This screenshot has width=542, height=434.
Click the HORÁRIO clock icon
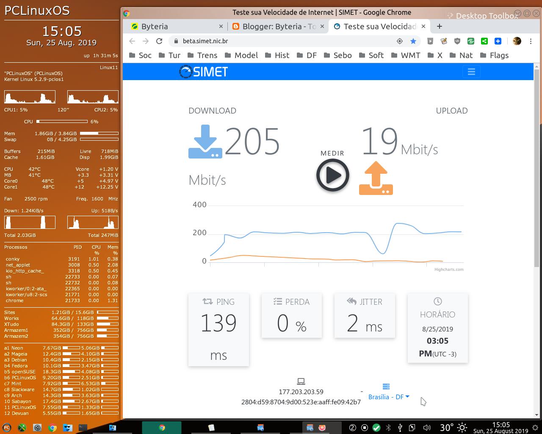[x=438, y=301]
